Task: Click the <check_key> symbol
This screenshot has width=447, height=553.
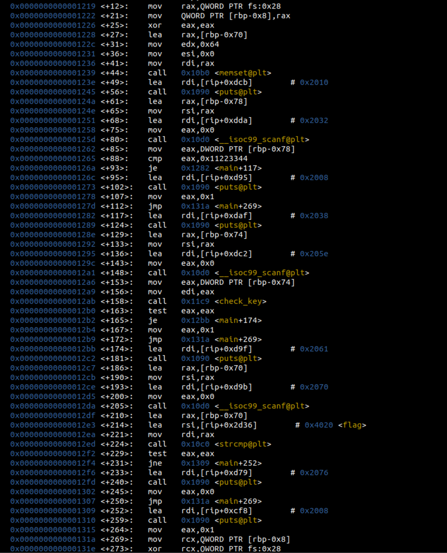Action: click(x=240, y=301)
